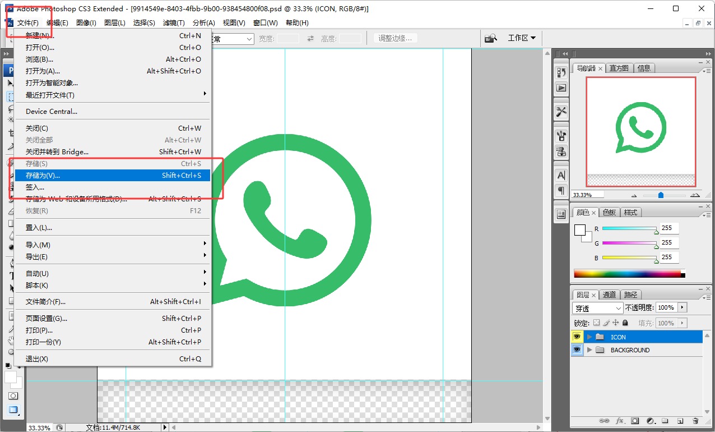
Task: Switch to the 通道 channels tab
Action: tap(610, 295)
